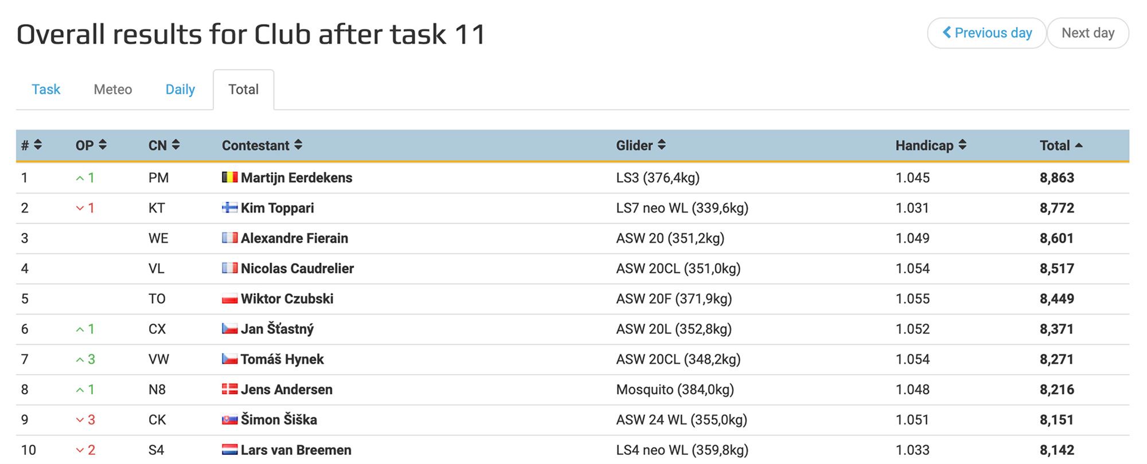Image resolution: width=1147 pixels, height=464 pixels.
Task: Click the Polish flag beside Wiktor Czubski
Action: (229, 298)
